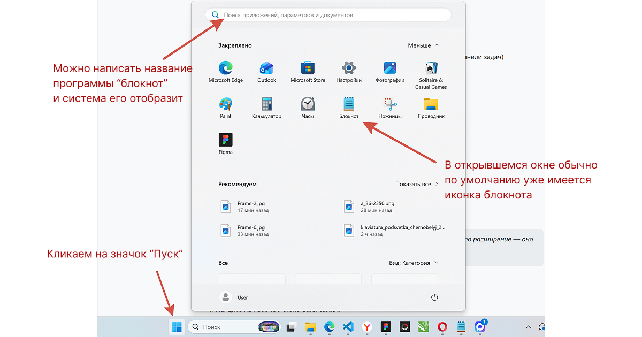
Task: Open Microsoft Edge from pinned apps
Action: coord(226,72)
